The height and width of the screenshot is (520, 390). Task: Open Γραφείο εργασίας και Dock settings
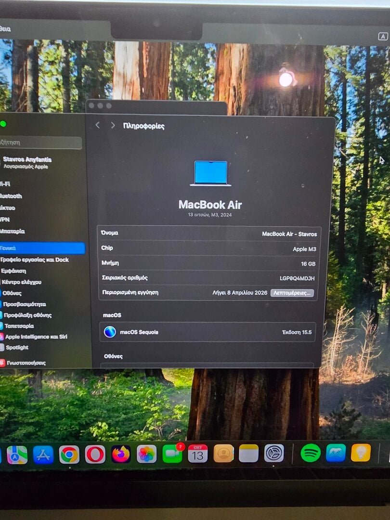coord(34,260)
